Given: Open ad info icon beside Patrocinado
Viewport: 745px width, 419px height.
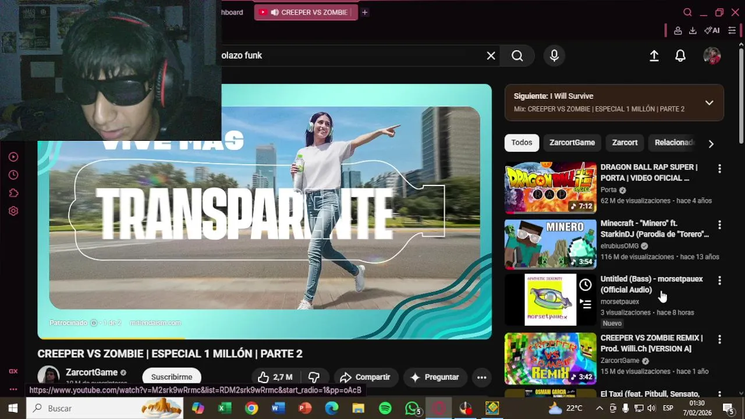Looking at the screenshot, I should click(x=93, y=323).
